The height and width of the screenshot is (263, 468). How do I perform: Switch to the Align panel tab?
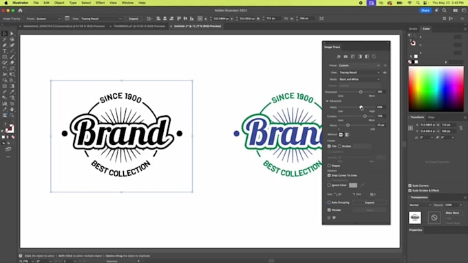[432, 117]
